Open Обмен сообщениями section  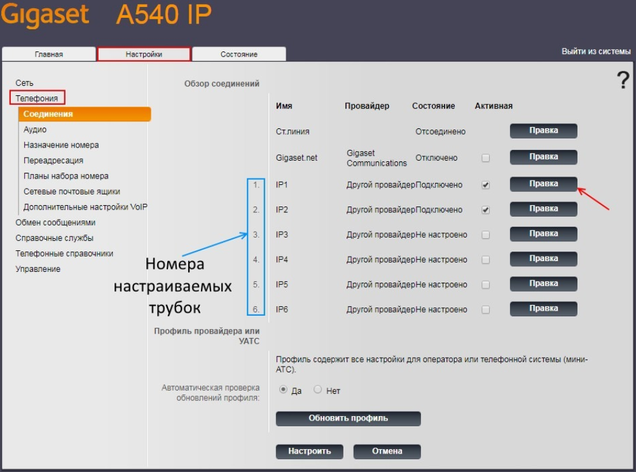click(x=55, y=222)
